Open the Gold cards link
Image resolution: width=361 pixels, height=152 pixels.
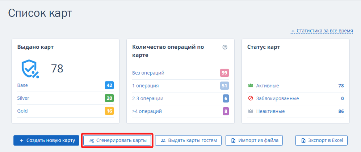[x=22, y=111]
